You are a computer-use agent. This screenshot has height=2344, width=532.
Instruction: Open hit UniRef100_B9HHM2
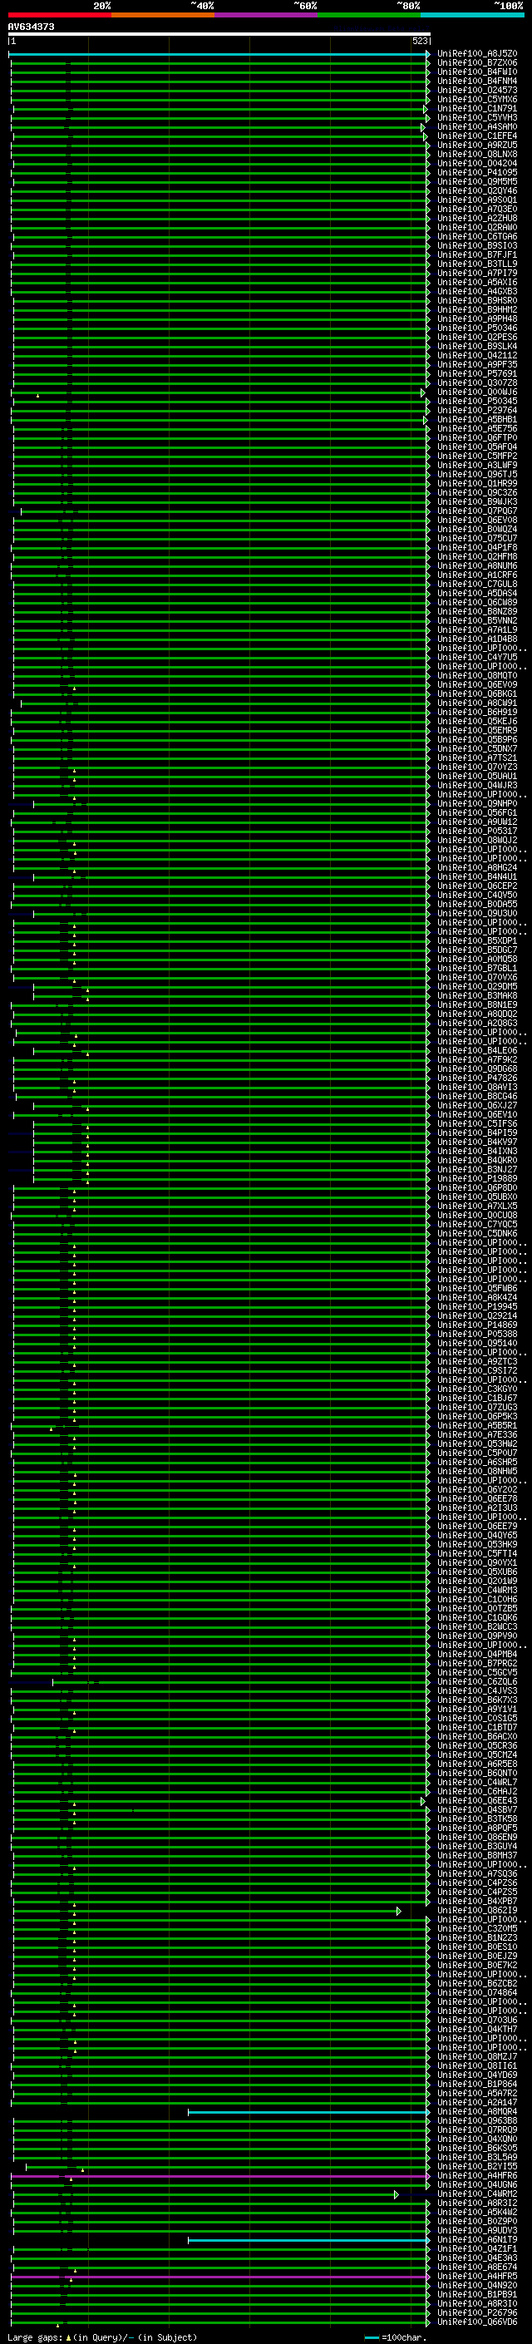point(477,309)
